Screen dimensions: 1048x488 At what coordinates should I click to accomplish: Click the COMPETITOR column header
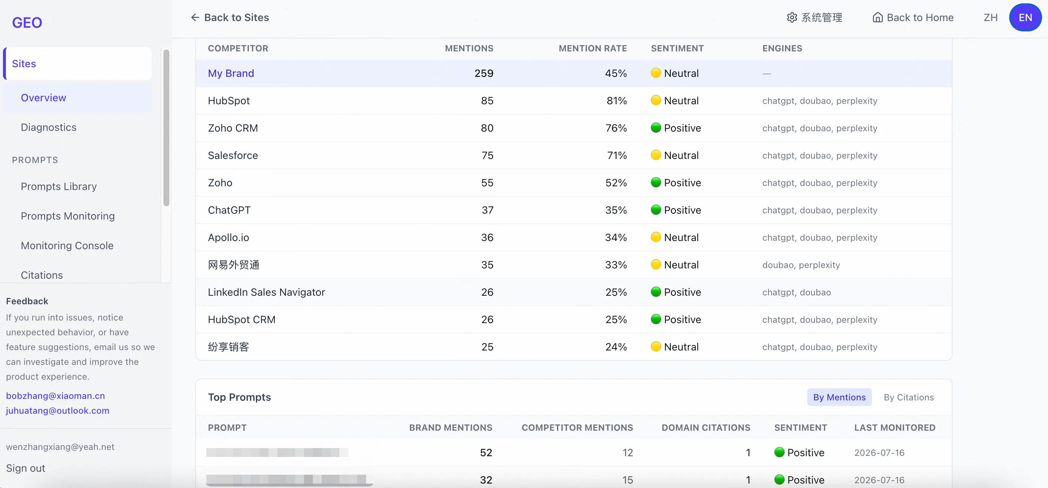(238, 48)
